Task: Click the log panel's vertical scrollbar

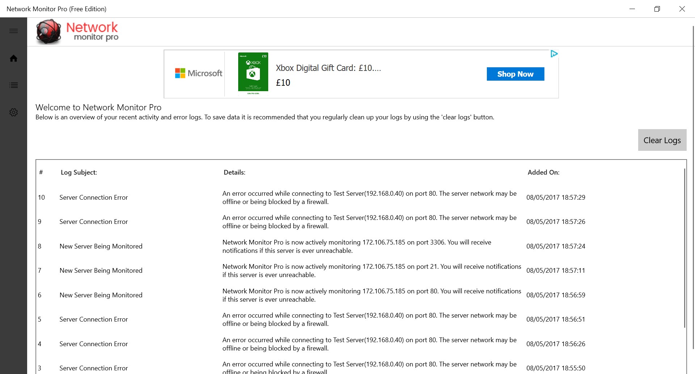Action: (685, 248)
